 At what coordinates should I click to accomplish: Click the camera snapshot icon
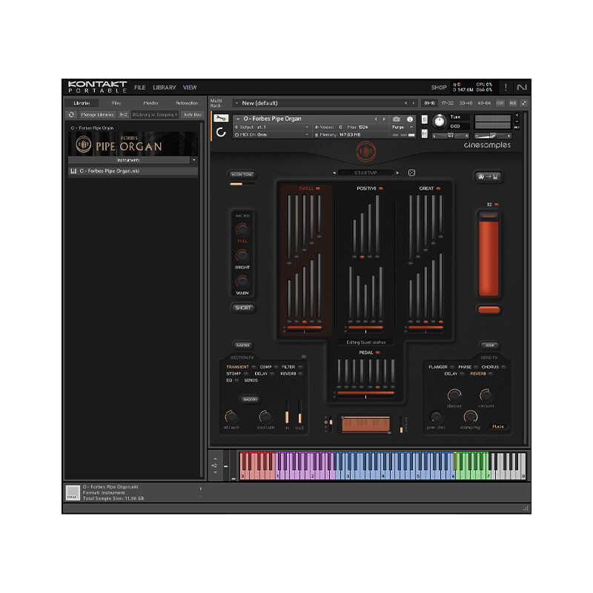click(397, 119)
